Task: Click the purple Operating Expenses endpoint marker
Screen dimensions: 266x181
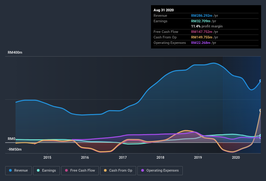Action: point(260,138)
